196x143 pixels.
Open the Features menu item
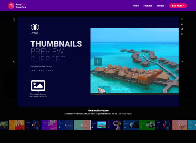(x=148, y=6)
